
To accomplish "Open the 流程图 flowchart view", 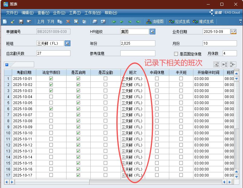I will click(155, 22).
